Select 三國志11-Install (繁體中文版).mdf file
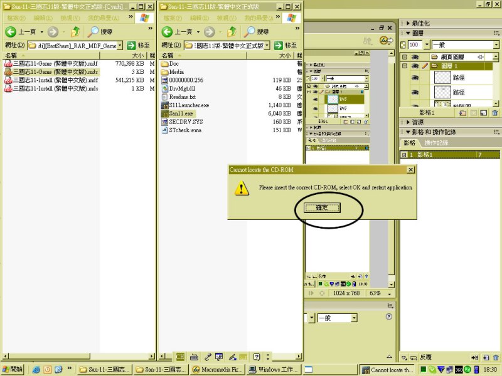This screenshot has width=502, height=376. coord(51,80)
